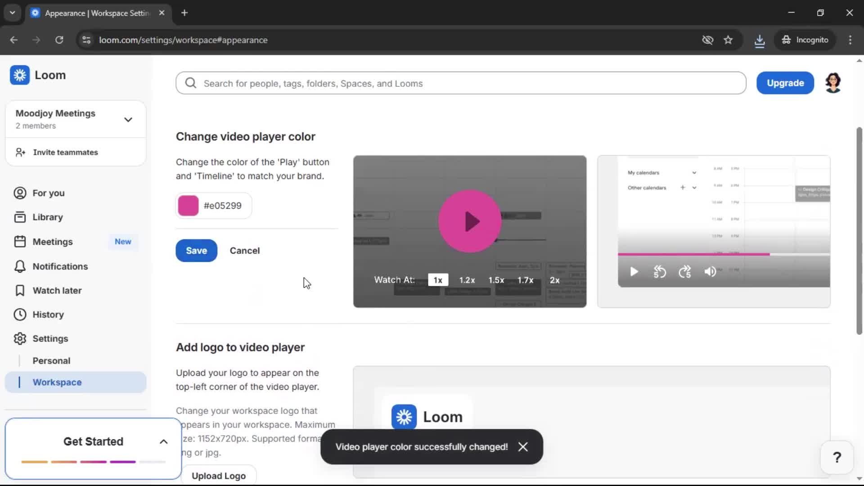View the Watch later list
This screenshot has height=486, width=864.
[x=57, y=290]
